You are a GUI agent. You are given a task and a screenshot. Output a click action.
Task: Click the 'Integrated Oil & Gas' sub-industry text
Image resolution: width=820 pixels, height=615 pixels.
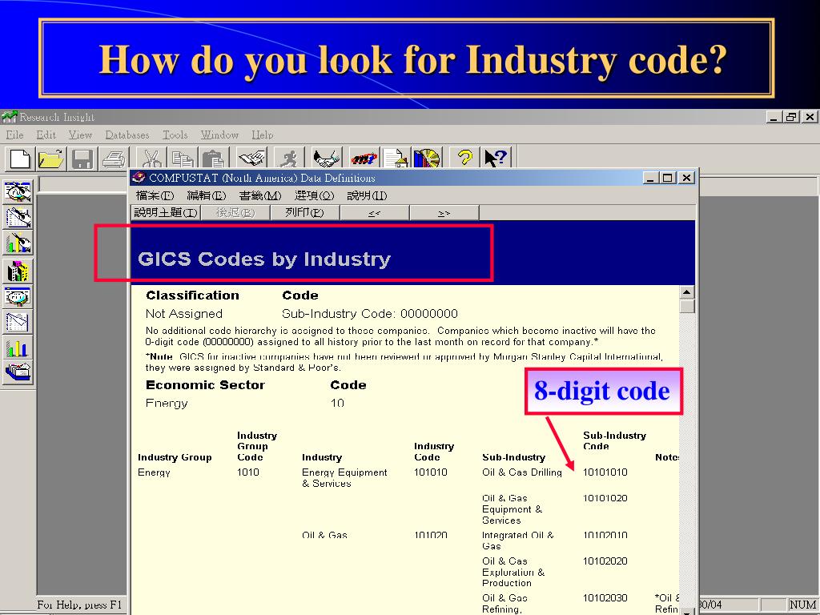(518, 541)
